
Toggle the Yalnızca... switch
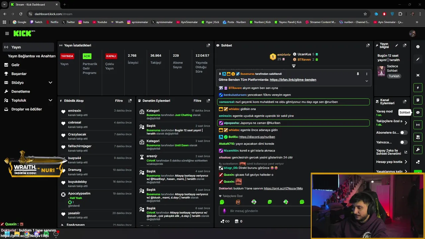403,142
